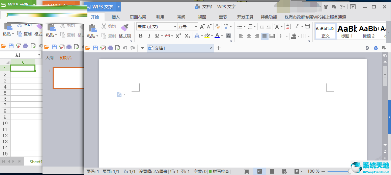Click the superscript X² icon
The width and height of the screenshot is (391, 175).
178,36
